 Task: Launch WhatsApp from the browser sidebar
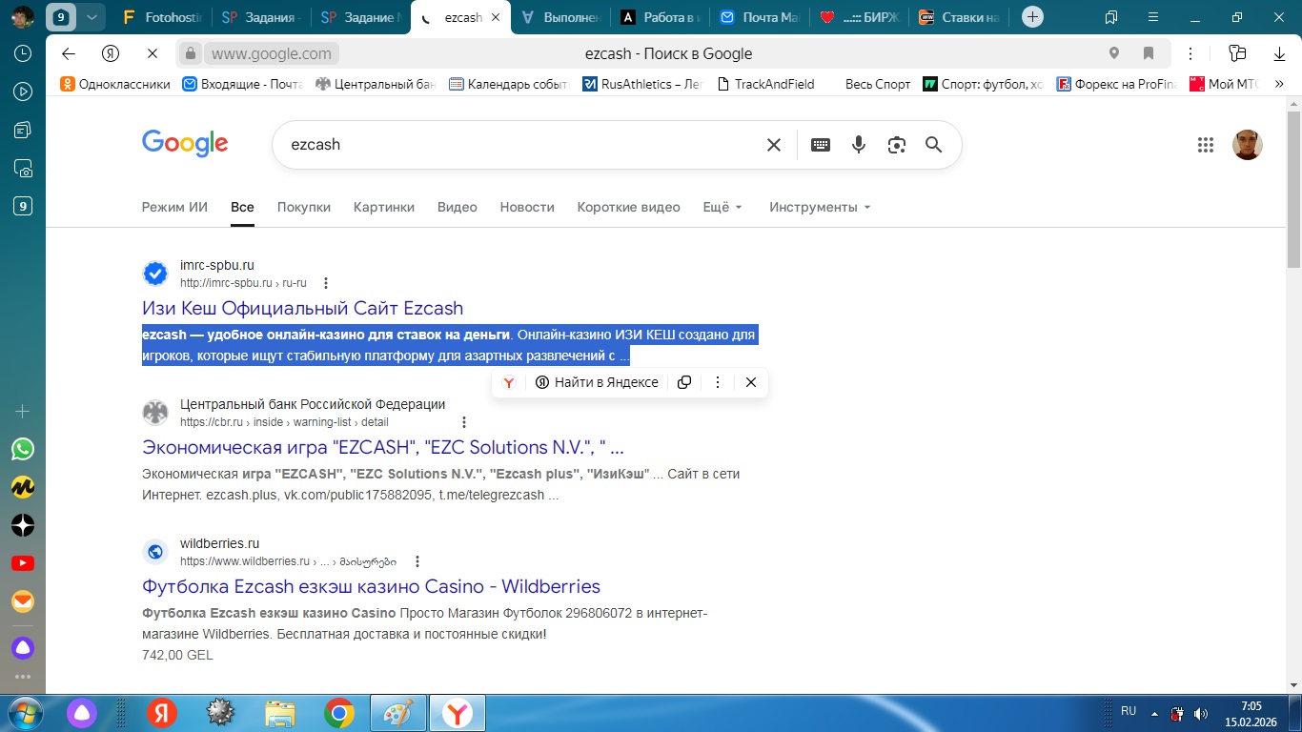coord(23,449)
